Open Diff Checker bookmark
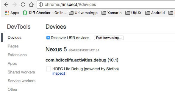Screen dimensions: 175x112 point(45,13)
